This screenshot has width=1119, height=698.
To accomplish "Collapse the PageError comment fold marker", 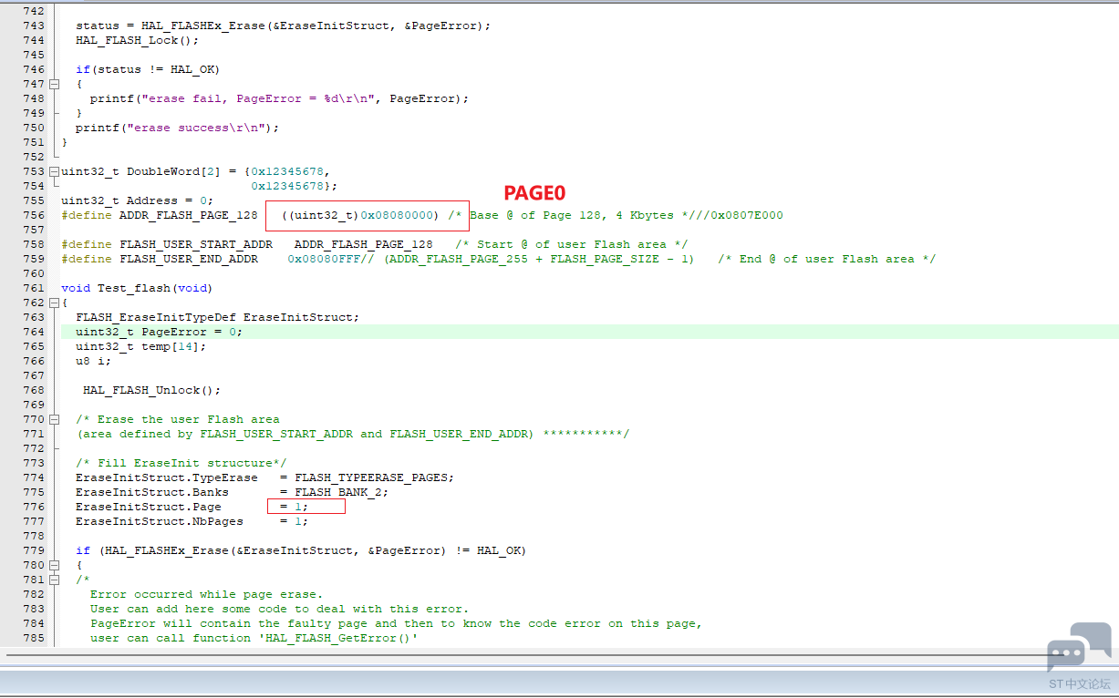I will [x=55, y=579].
